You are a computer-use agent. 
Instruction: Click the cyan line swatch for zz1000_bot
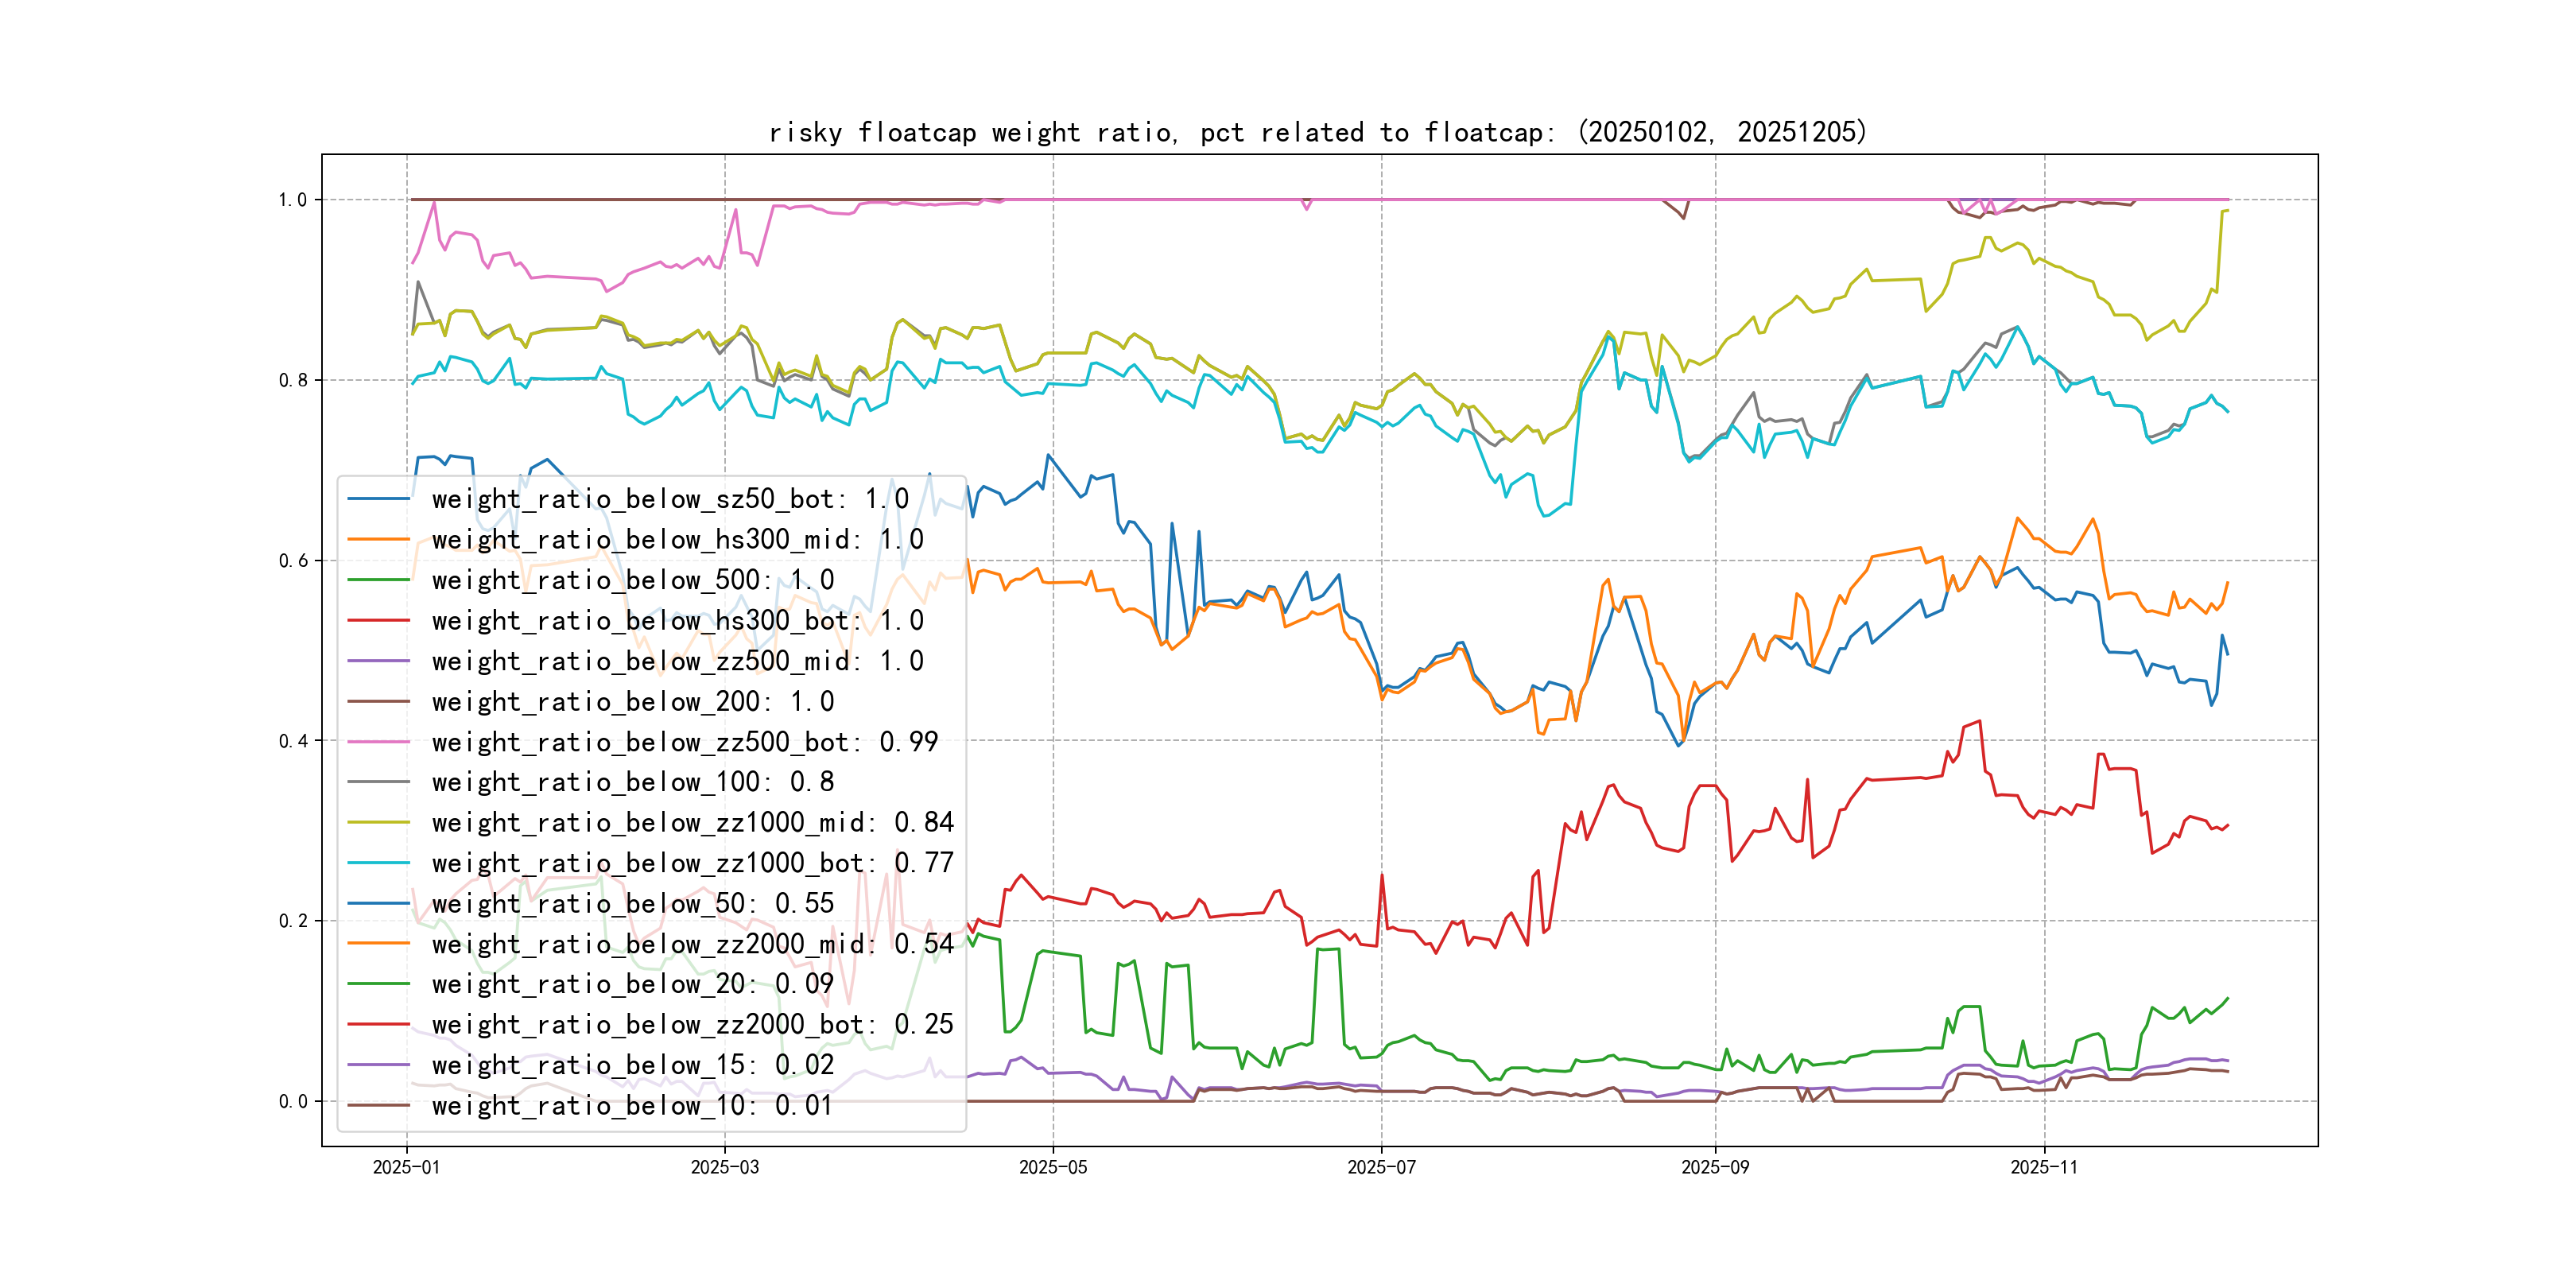[x=378, y=863]
